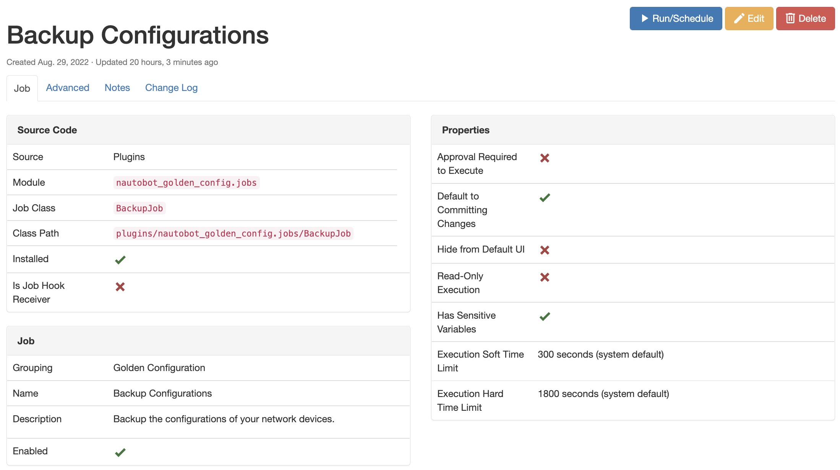840x470 pixels.
Task: Click the Enabled green checkmark icon
Action: 120,452
